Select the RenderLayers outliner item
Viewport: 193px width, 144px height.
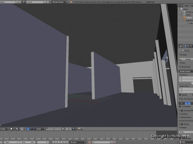point(190,12)
